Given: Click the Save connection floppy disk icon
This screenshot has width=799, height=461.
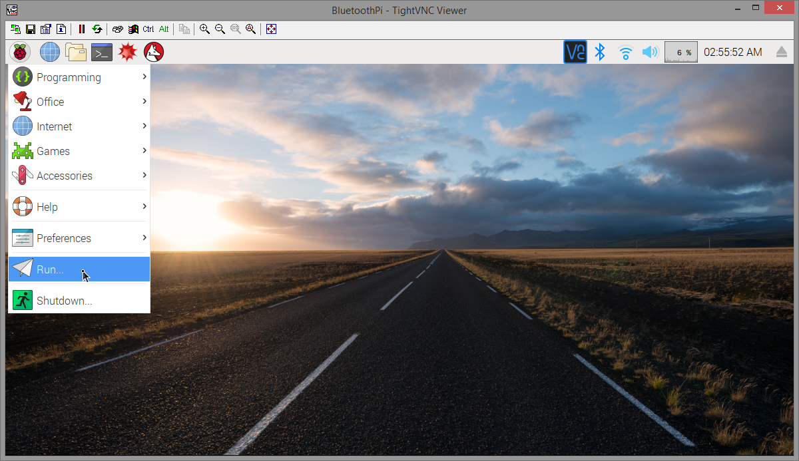Looking at the screenshot, I should [x=30, y=29].
